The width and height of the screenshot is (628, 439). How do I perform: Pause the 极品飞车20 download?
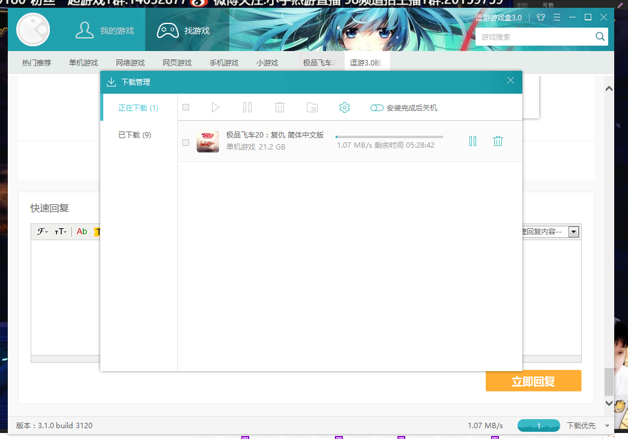[473, 141]
